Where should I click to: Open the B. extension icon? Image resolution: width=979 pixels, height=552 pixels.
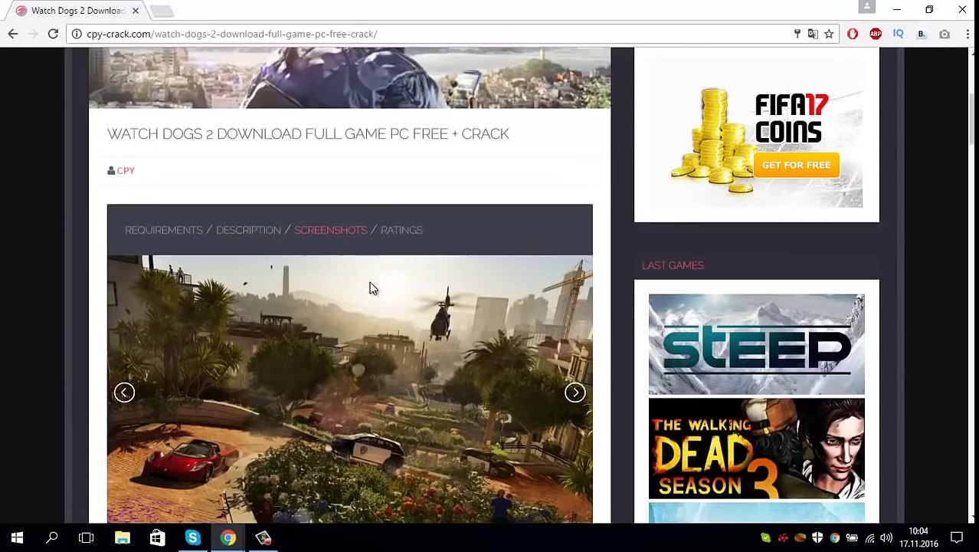(x=922, y=34)
